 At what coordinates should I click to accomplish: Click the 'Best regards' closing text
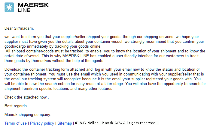[x=16, y=106]
